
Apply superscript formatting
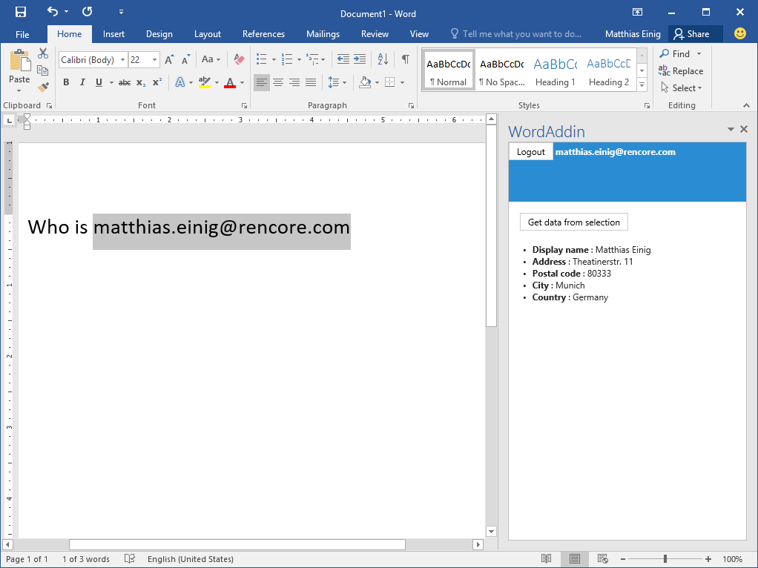point(156,82)
